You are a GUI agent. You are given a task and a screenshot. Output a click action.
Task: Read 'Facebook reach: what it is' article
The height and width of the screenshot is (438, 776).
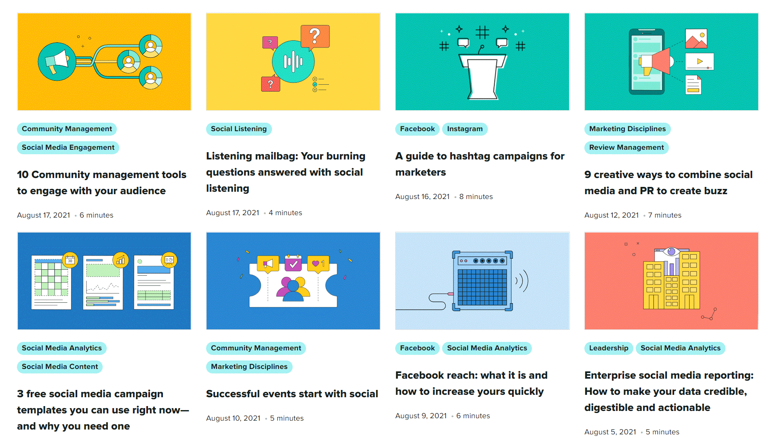(471, 384)
